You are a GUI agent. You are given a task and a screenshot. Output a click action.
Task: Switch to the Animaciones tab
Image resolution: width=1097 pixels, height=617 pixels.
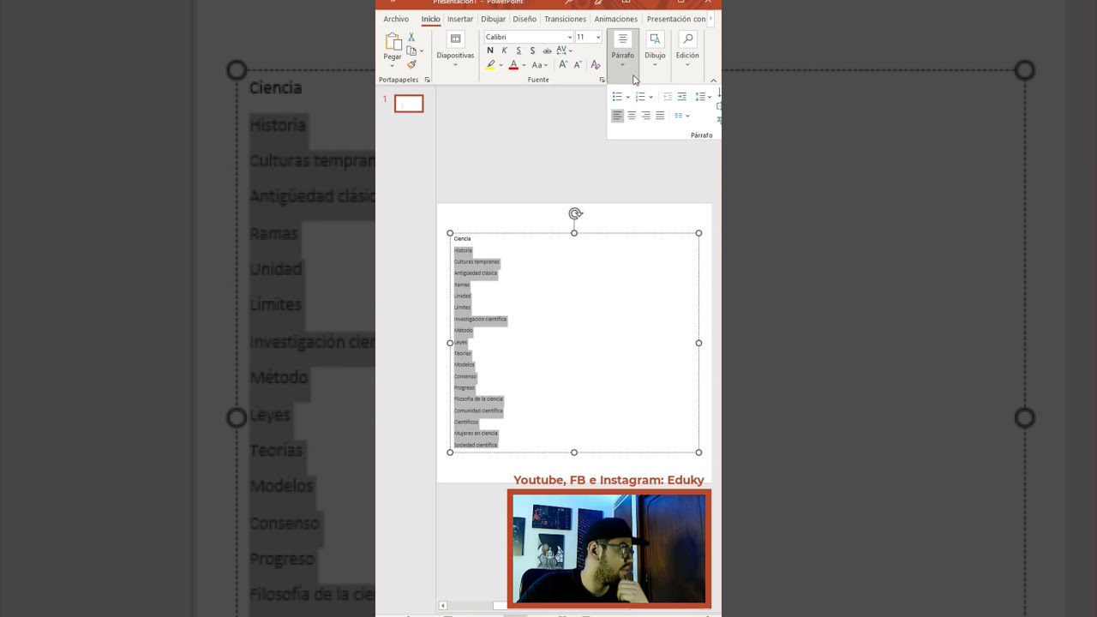[x=616, y=19]
